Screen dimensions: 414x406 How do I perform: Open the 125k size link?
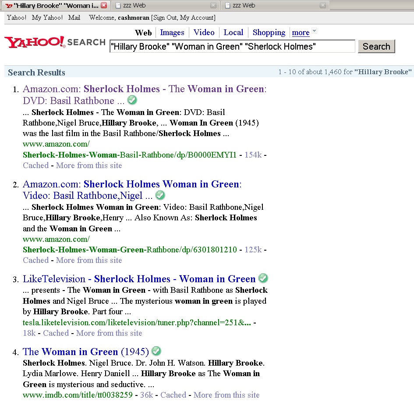coord(253,250)
